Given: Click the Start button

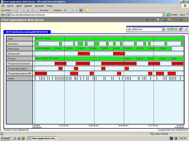Looking at the screenshot, I should [5, 138].
